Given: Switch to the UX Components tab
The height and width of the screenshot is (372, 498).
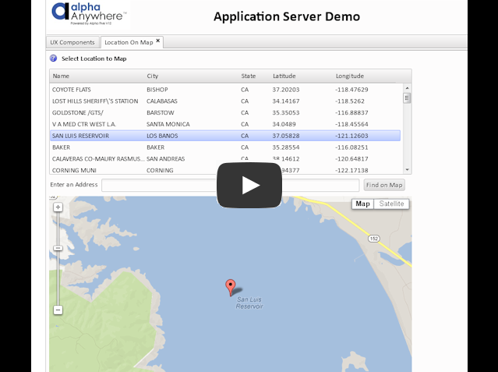Looking at the screenshot, I should point(72,42).
